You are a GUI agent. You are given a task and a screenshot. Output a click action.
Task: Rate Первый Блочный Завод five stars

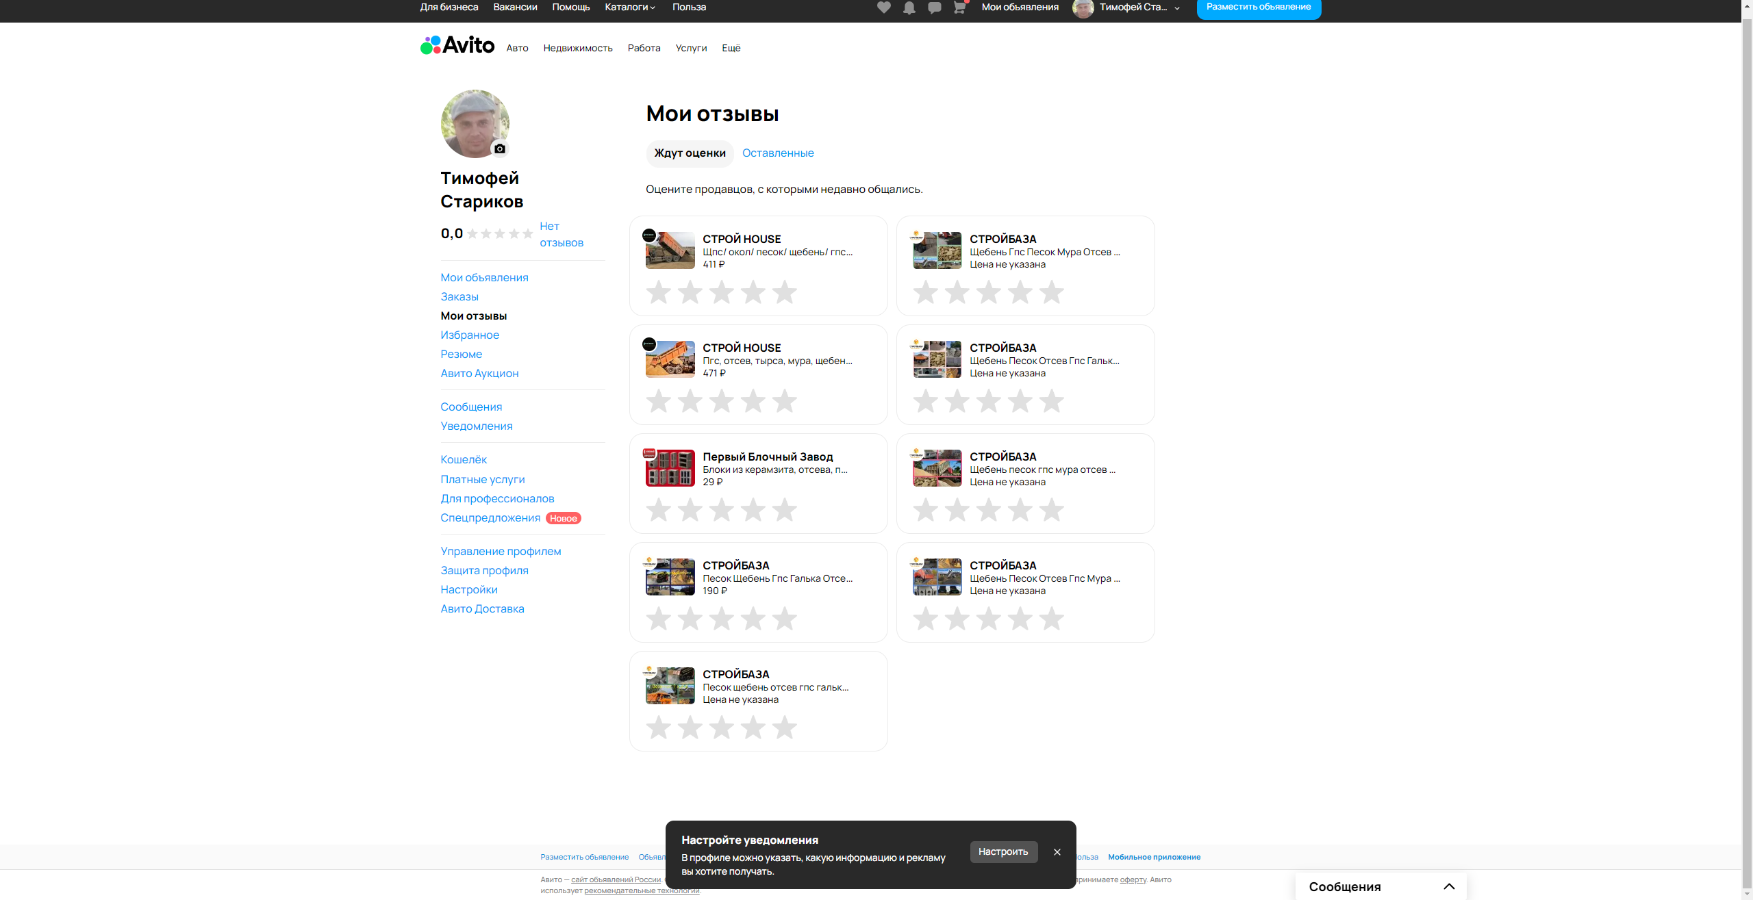785,510
